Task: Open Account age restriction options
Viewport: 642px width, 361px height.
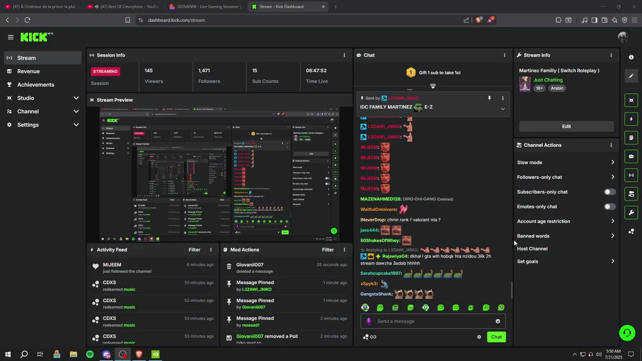Action: [566, 221]
